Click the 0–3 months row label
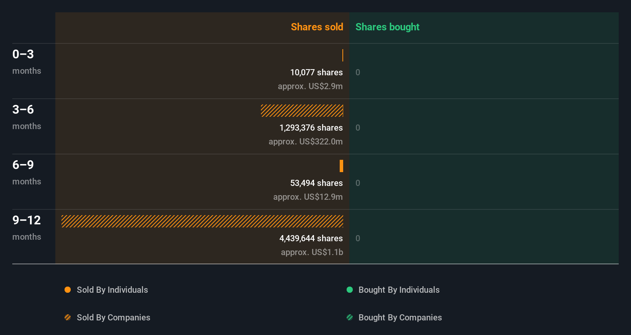The height and width of the screenshot is (335, 631). pos(27,62)
